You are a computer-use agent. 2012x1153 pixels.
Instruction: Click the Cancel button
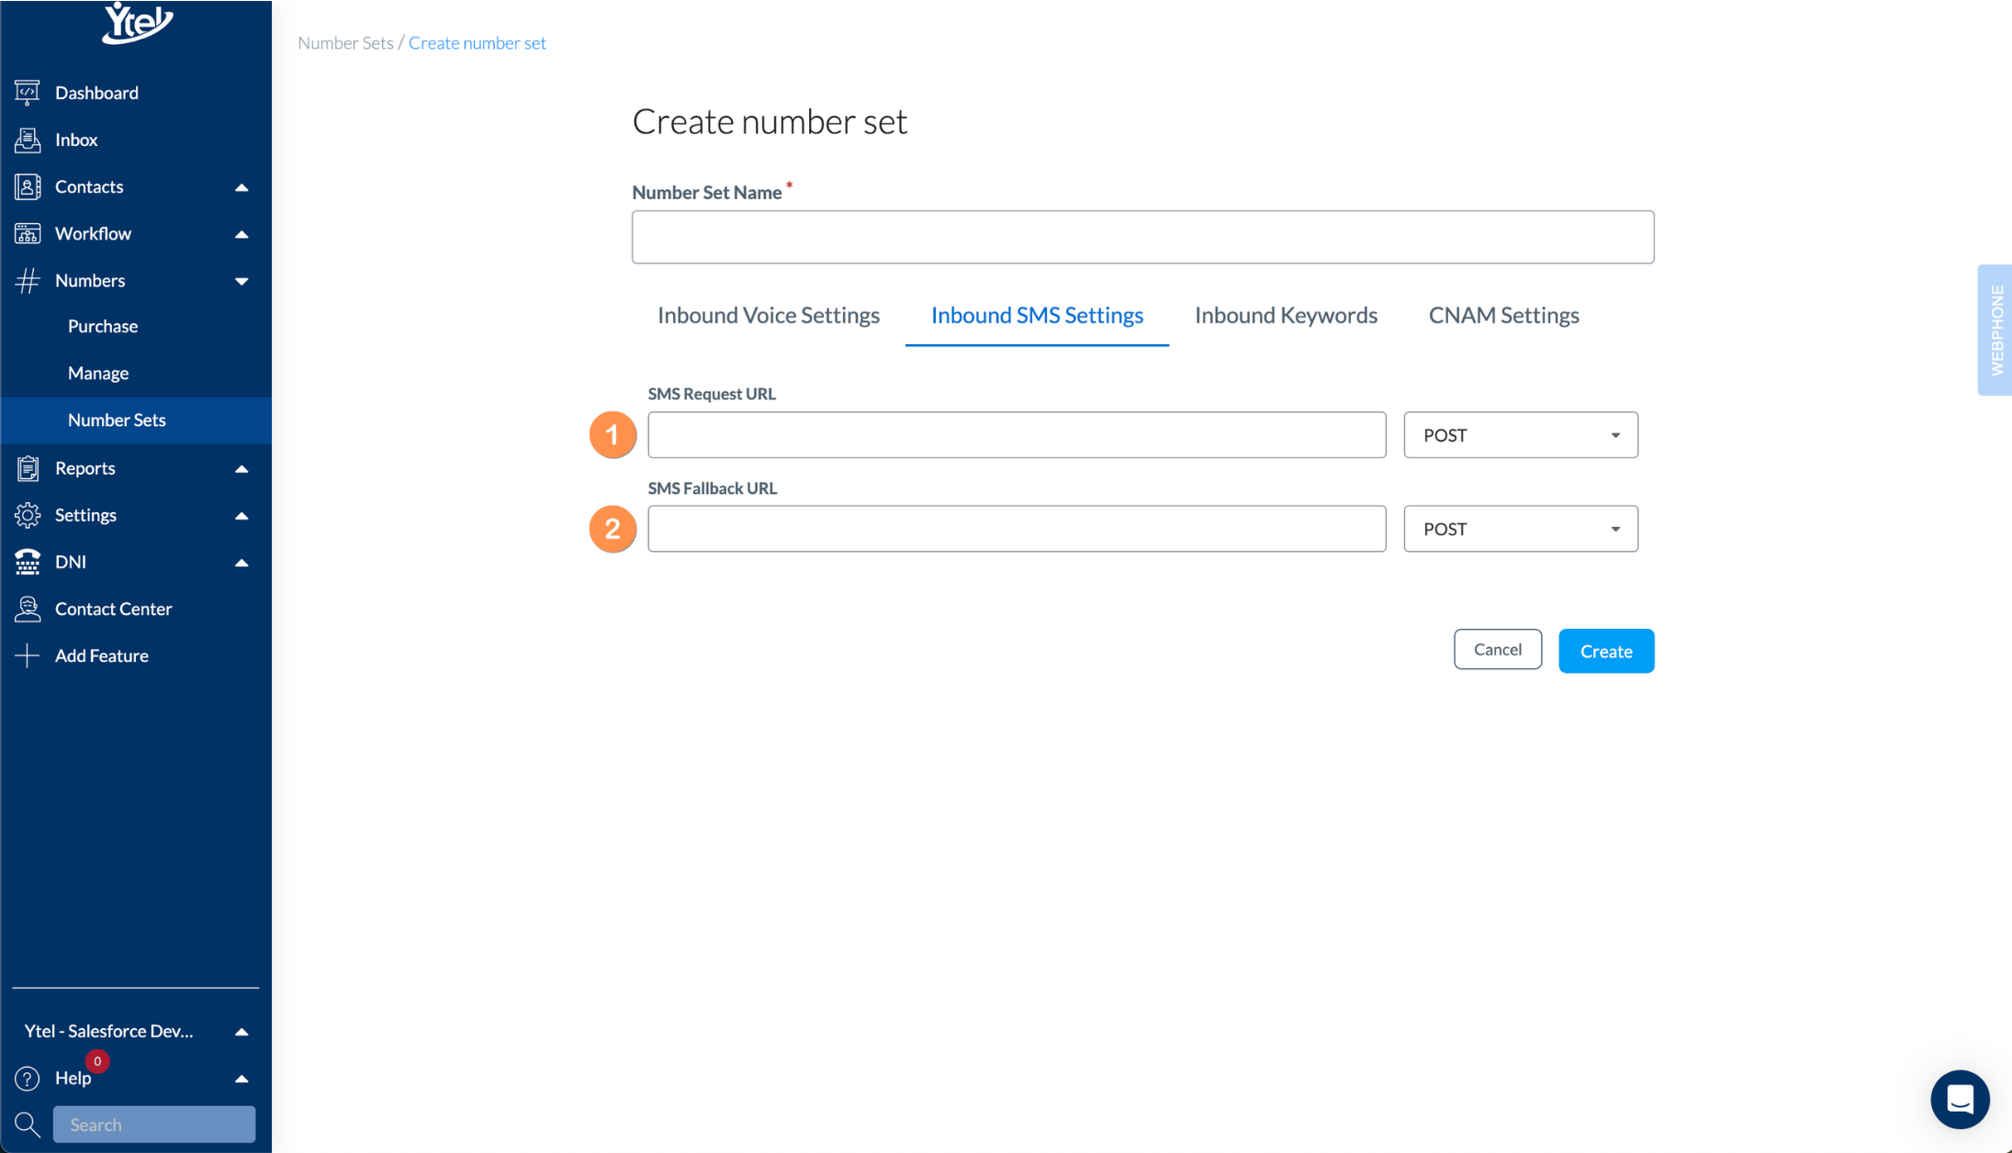click(1497, 649)
